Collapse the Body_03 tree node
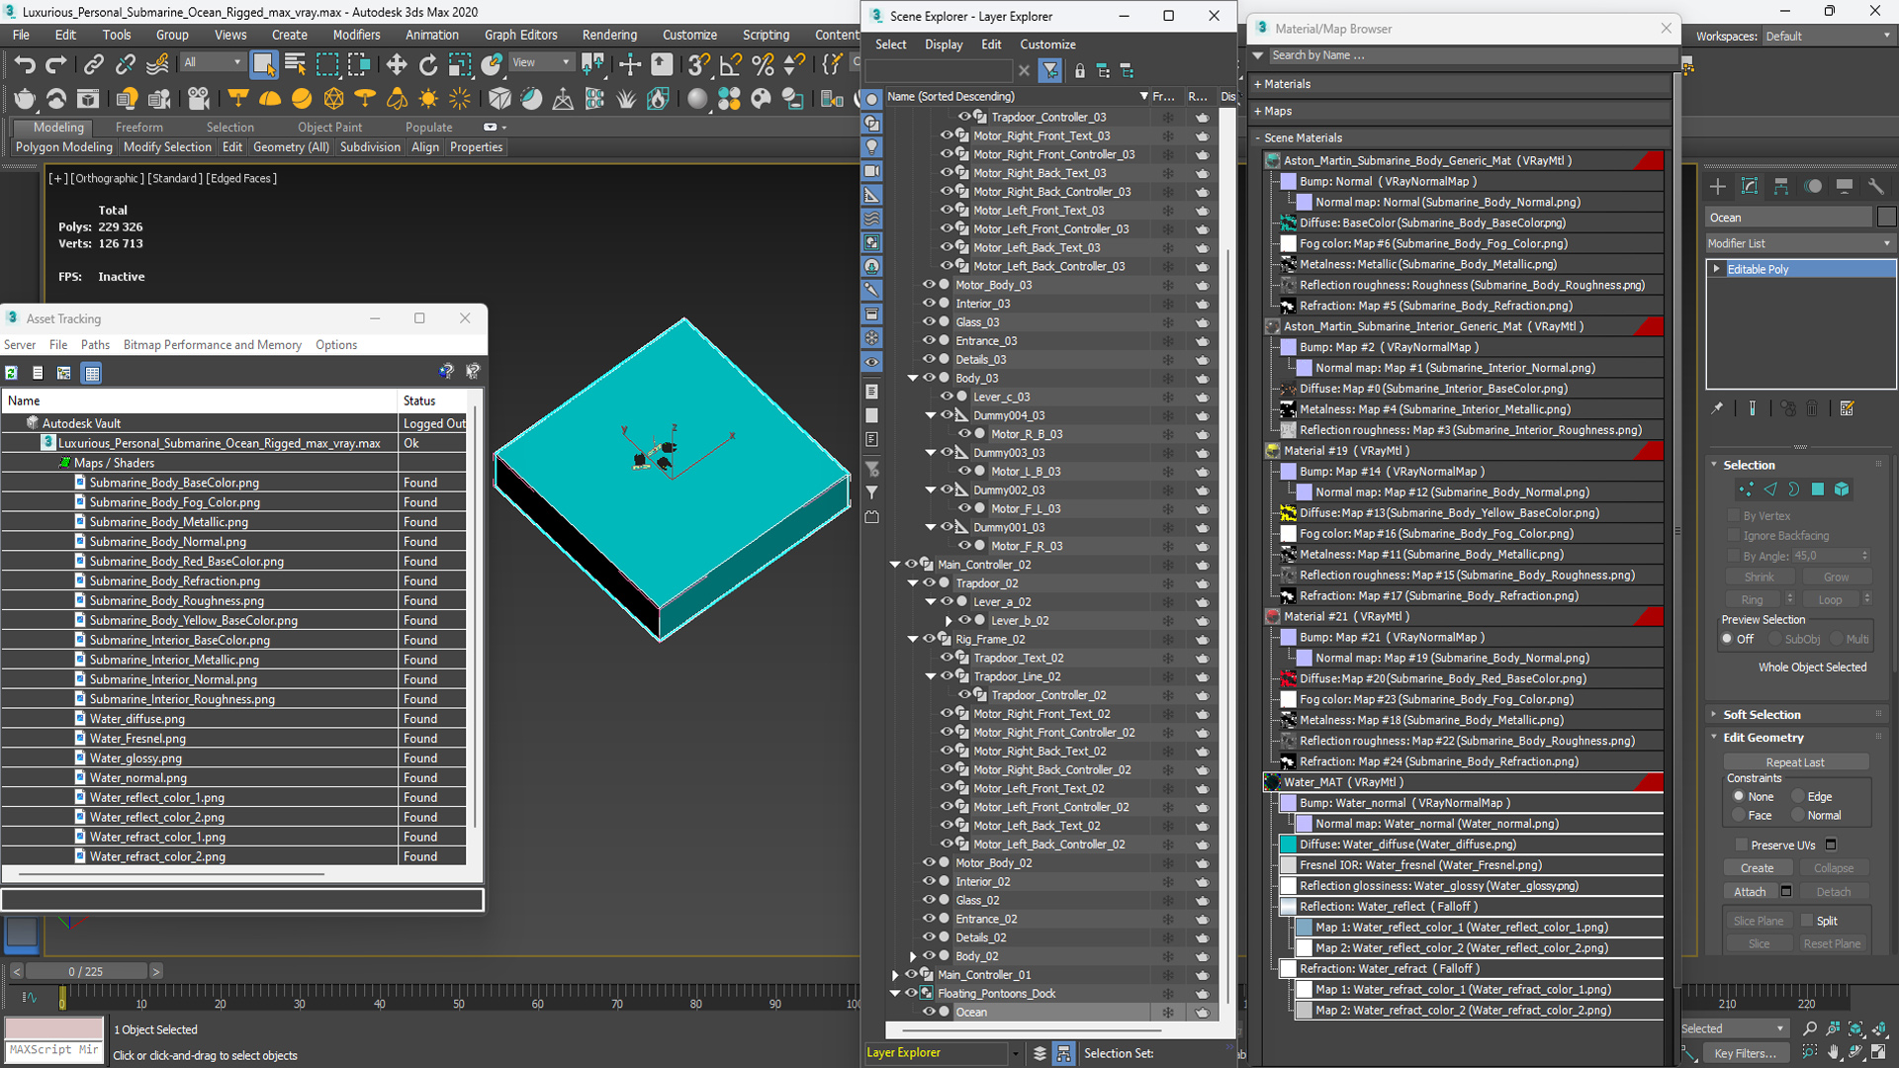The width and height of the screenshot is (1899, 1068). (x=913, y=378)
